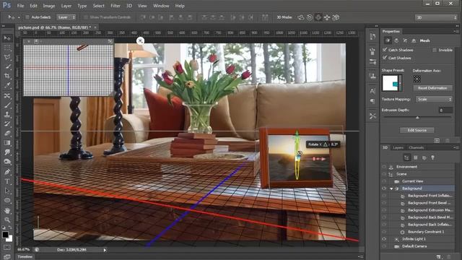The height and width of the screenshot is (260, 462).
Task: Click the Extrusion Depth value field
Action: coord(445,110)
